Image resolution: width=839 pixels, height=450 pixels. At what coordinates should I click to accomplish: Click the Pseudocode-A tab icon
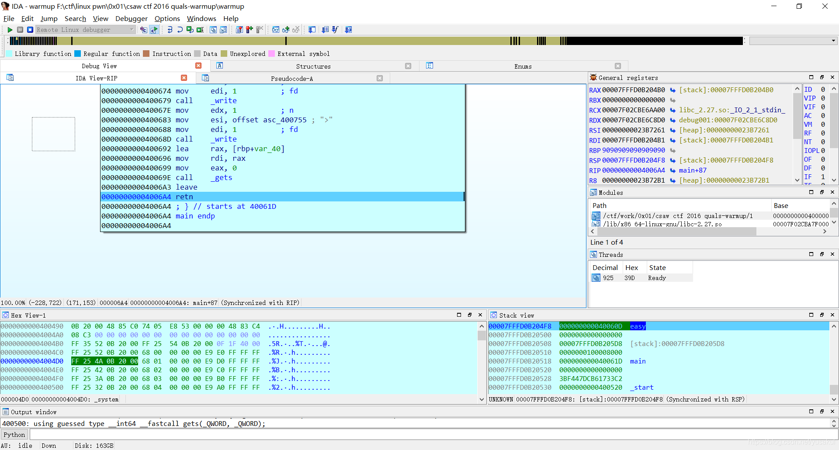pos(205,78)
